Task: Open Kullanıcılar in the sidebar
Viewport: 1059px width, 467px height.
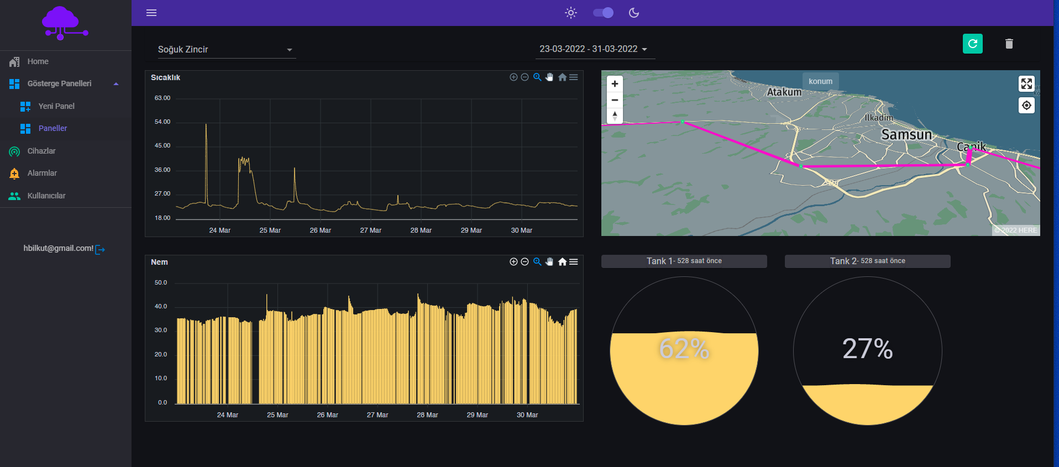Action: tap(66, 196)
